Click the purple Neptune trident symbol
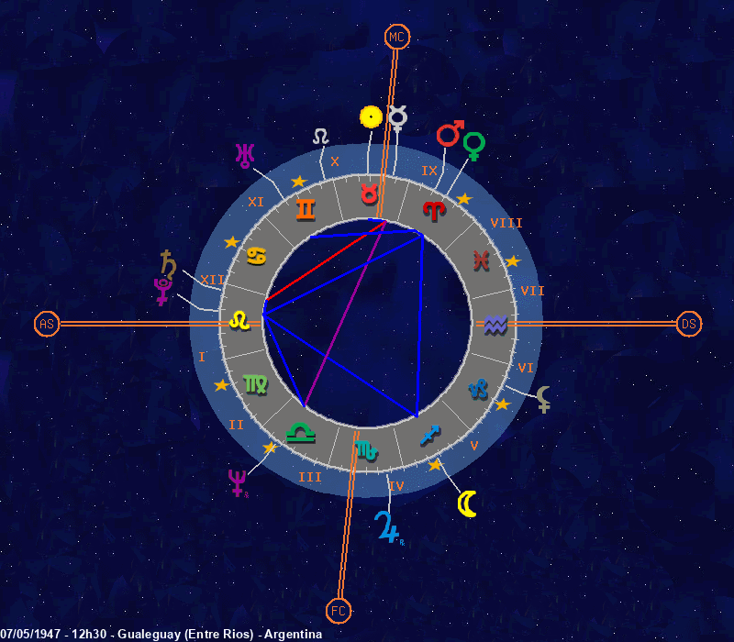Viewport: 734px width, 642px height. tap(239, 481)
